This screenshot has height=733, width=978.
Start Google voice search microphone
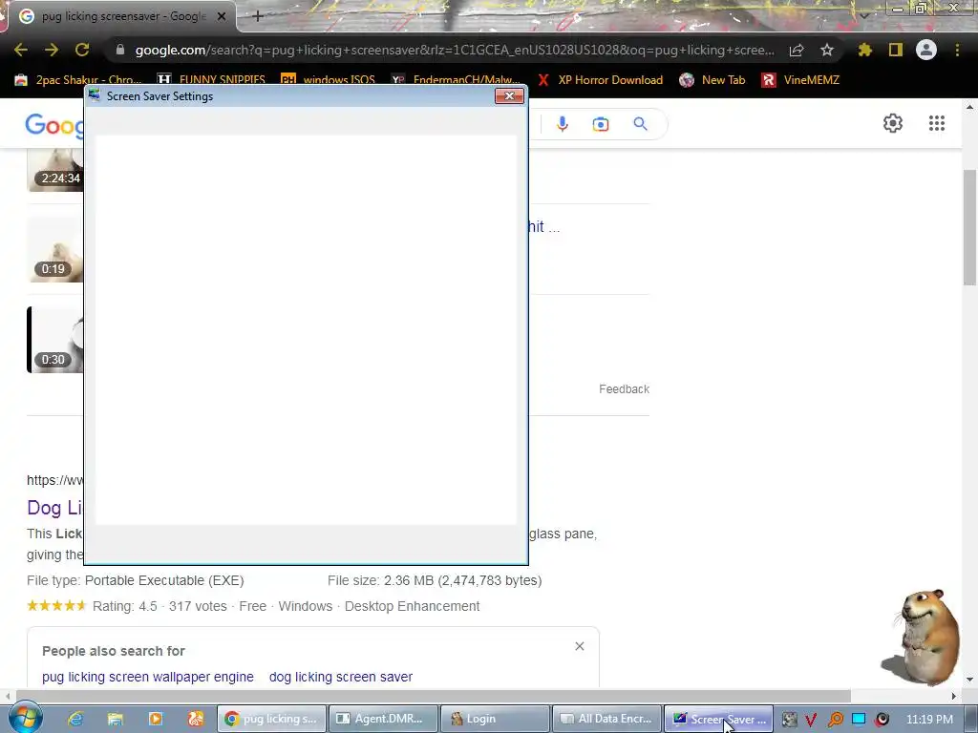pos(563,124)
